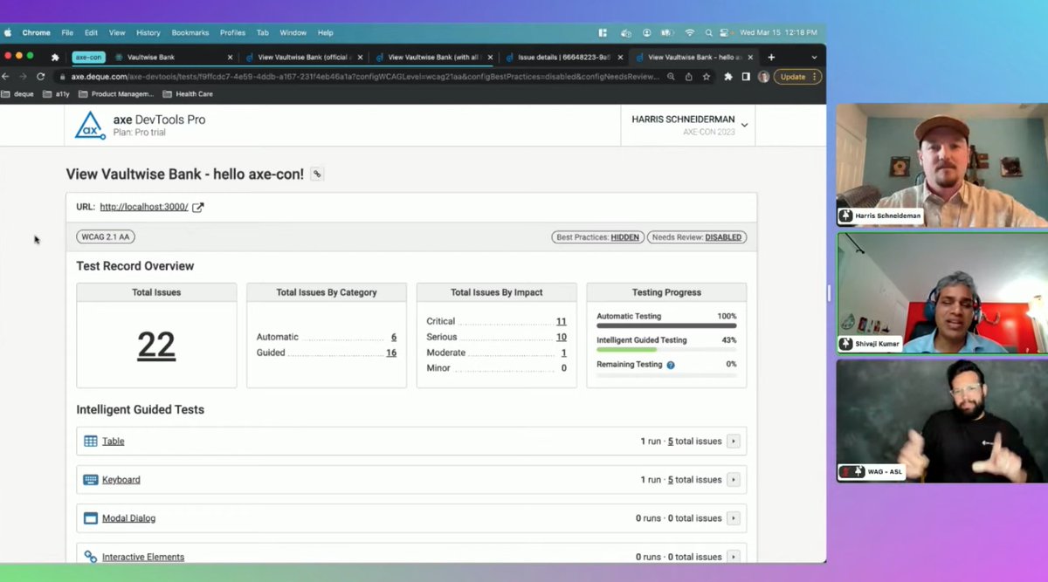Open Automatic issues count 6

(394, 337)
